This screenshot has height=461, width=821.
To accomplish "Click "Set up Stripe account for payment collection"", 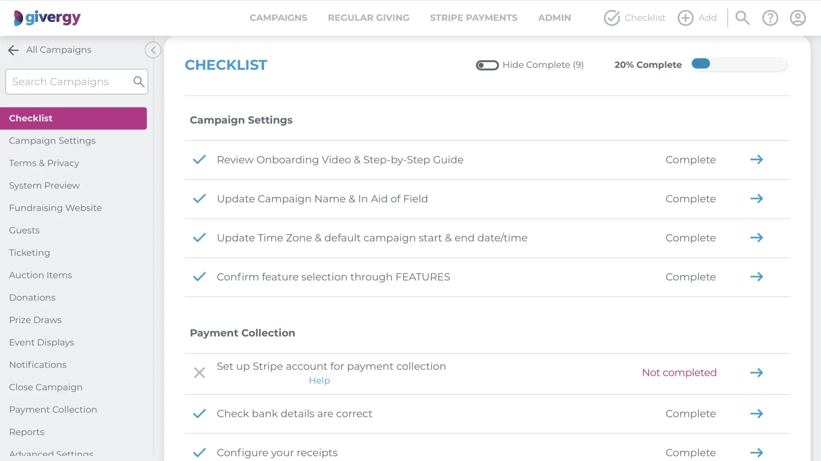I will (x=331, y=366).
